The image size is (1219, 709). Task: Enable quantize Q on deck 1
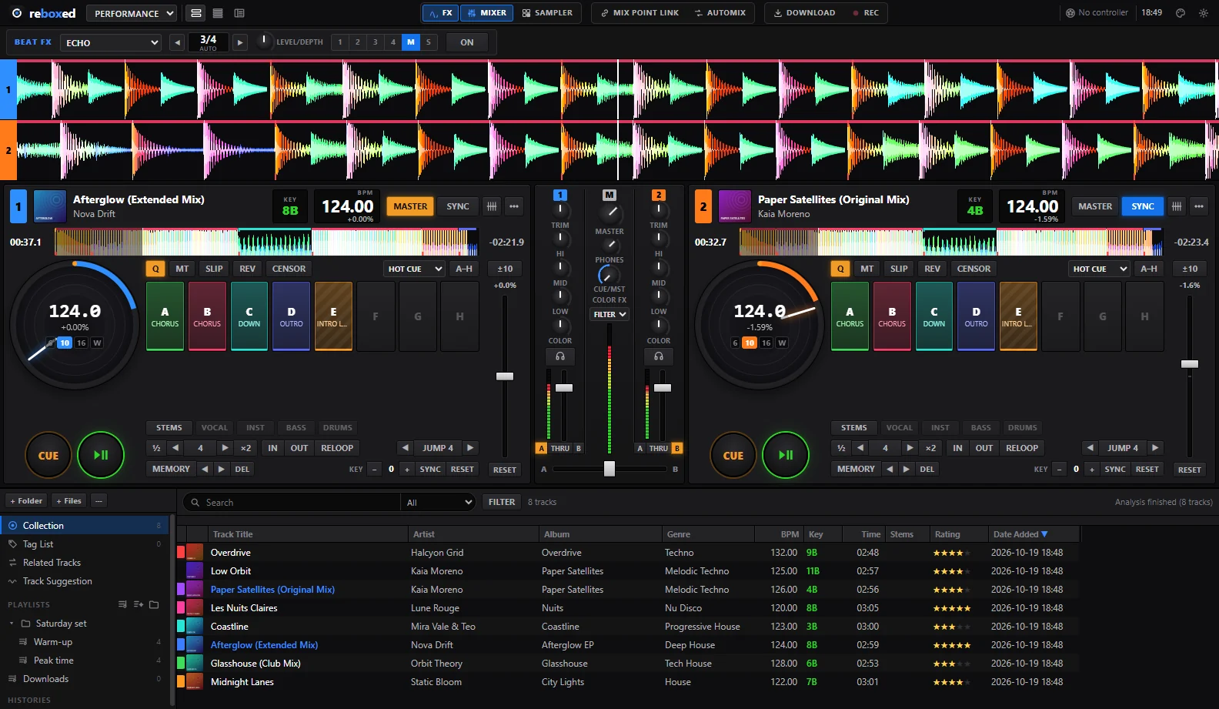(x=155, y=269)
